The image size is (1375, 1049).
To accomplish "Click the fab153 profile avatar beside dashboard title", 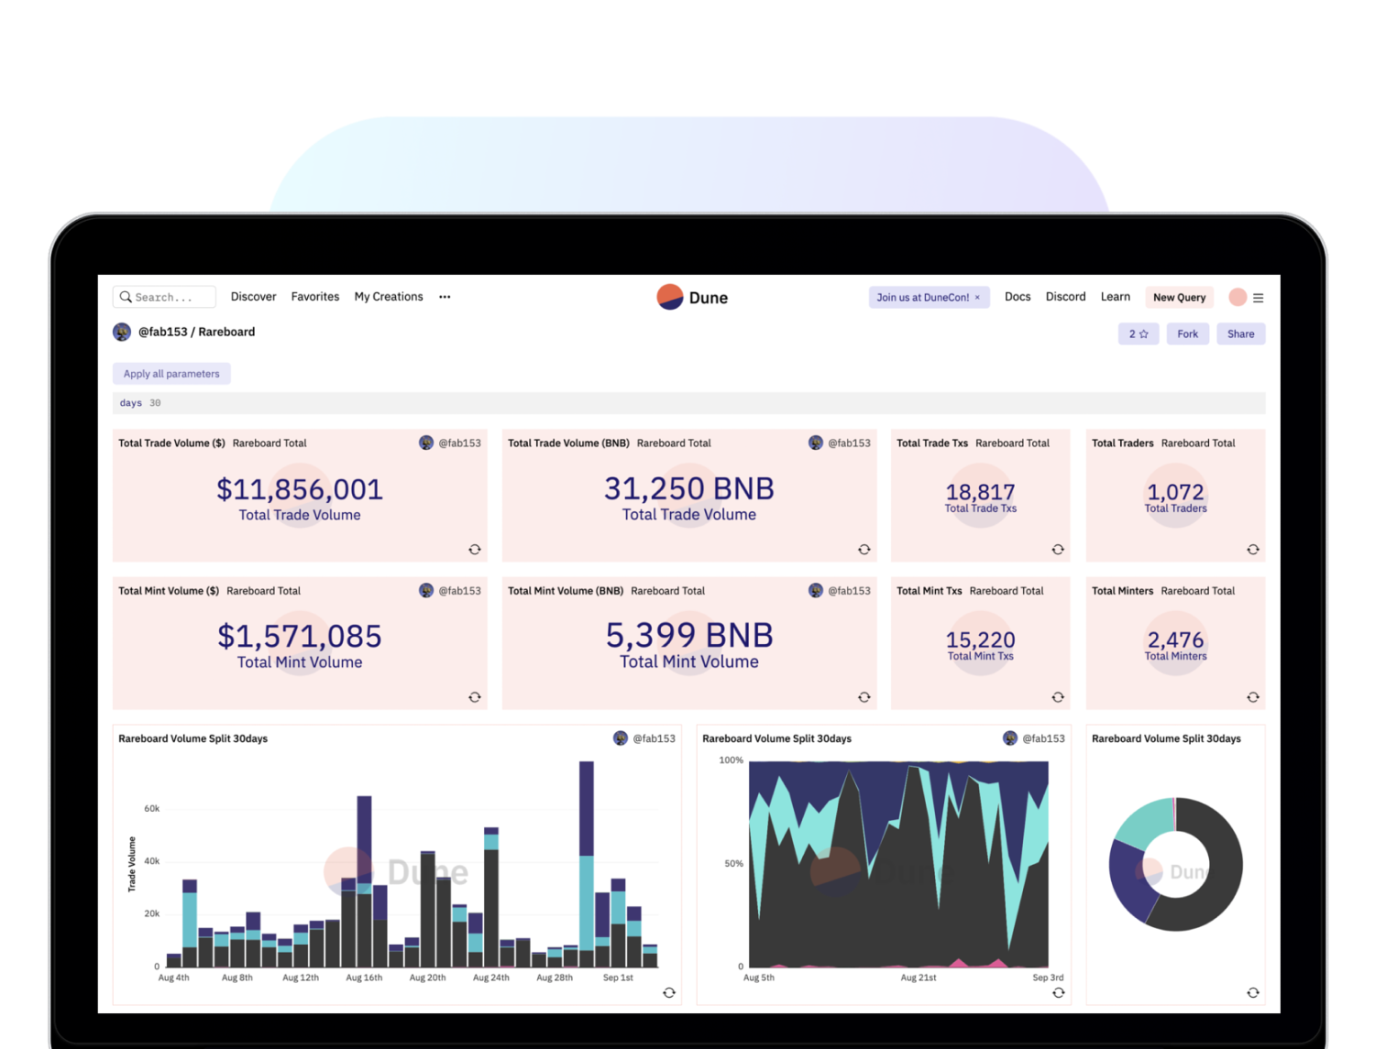I will click(x=122, y=332).
